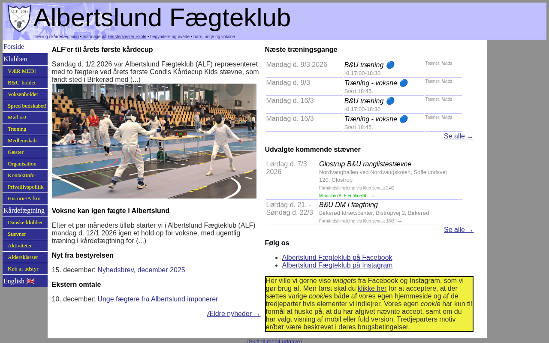Open Historie/Arkiv in sidebar
549x343 pixels.
click(x=25, y=199)
